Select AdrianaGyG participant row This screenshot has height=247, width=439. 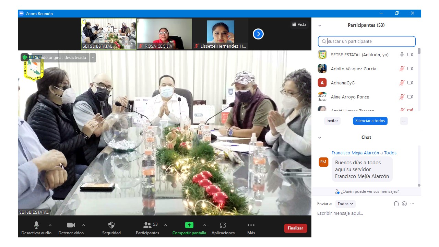point(366,83)
